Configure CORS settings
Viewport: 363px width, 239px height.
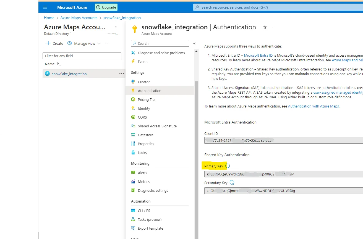click(x=142, y=117)
